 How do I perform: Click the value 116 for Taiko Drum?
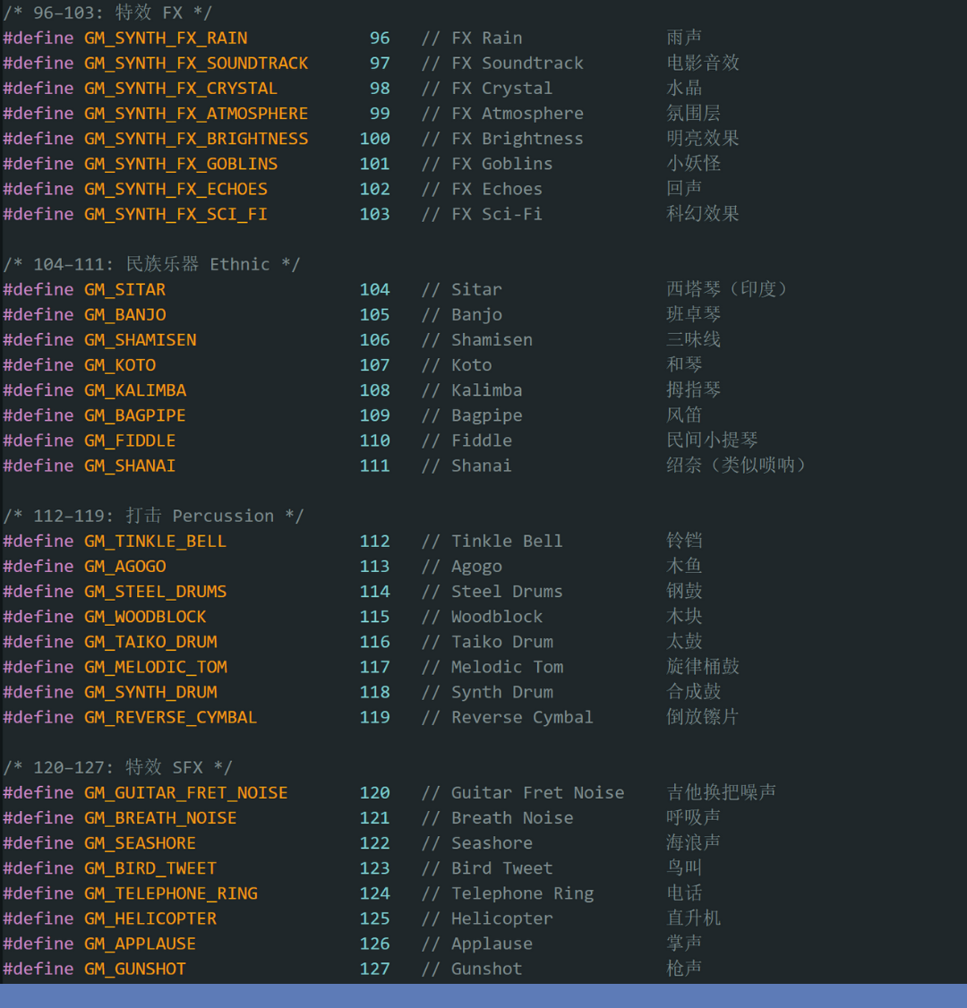(x=374, y=642)
